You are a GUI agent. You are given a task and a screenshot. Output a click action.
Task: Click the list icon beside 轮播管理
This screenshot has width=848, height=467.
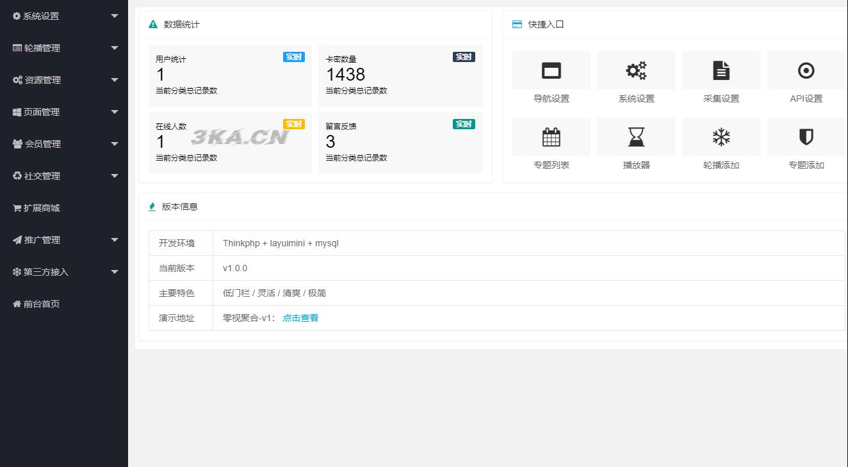coord(17,48)
